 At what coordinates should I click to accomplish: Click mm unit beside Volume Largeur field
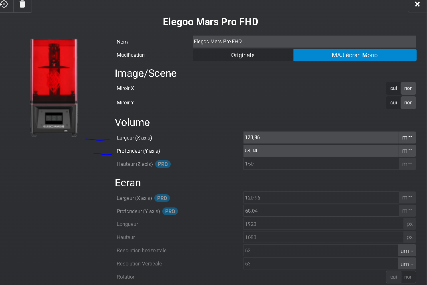click(407, 138)
